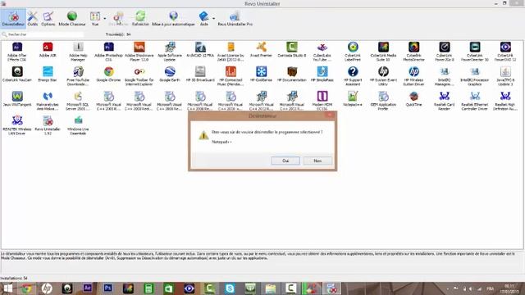Open Revo Uninstaller Pro toolbar item
This screenshot has height=295, width=525.
235,18
